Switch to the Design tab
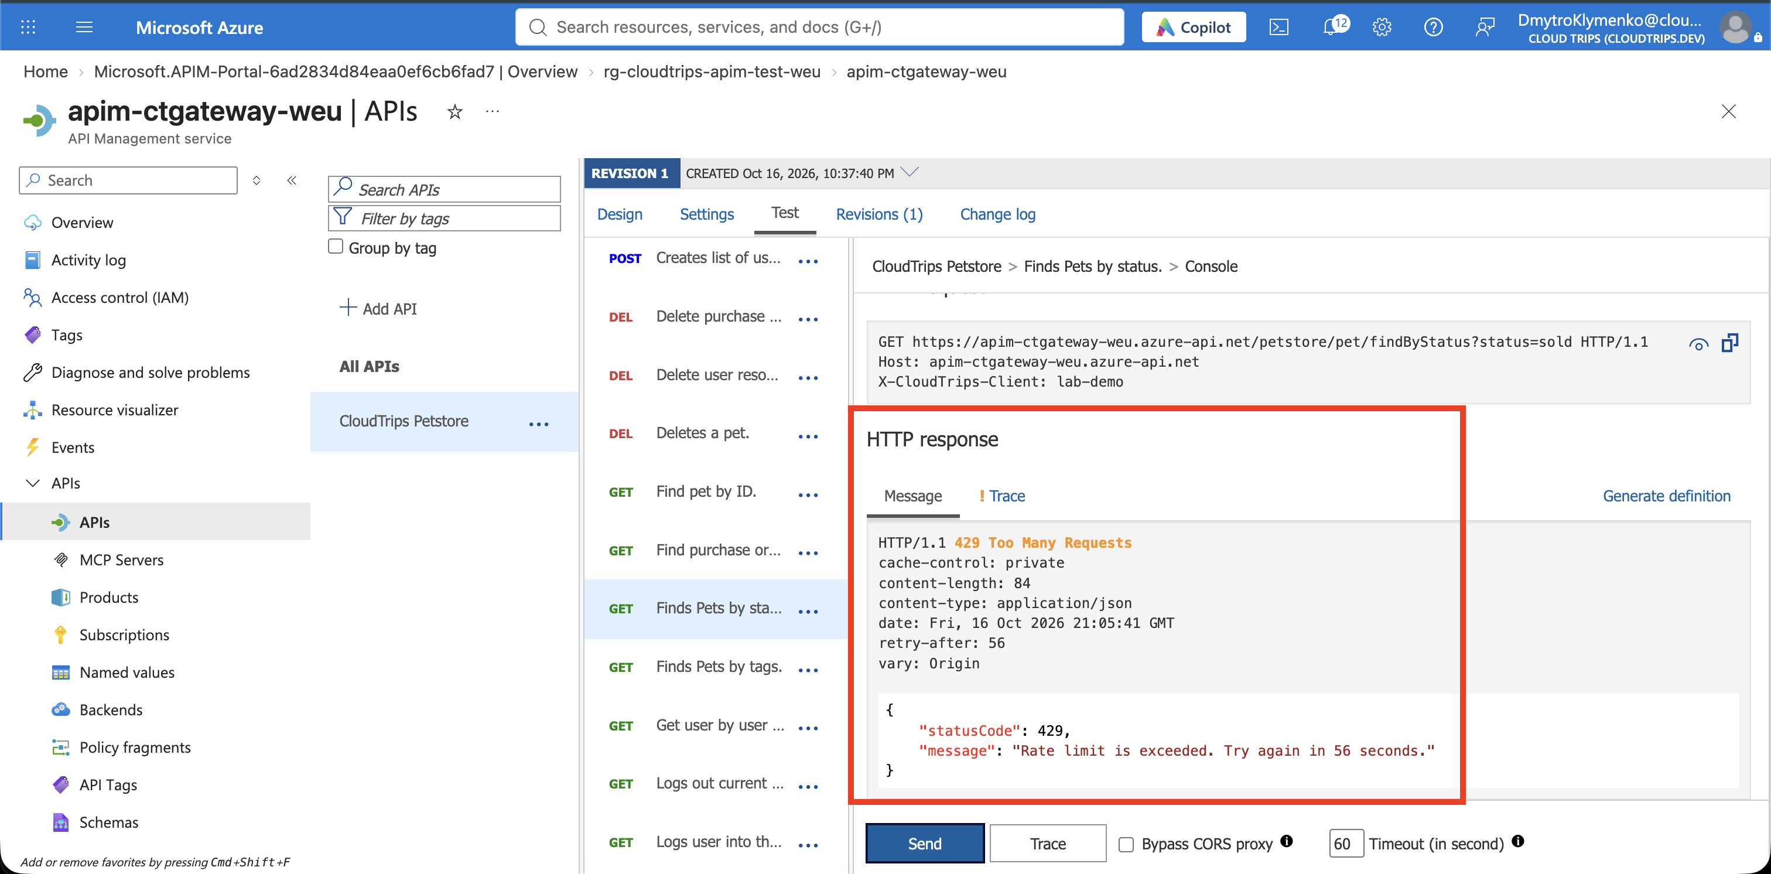1771x874 pixels. point(620,214)
